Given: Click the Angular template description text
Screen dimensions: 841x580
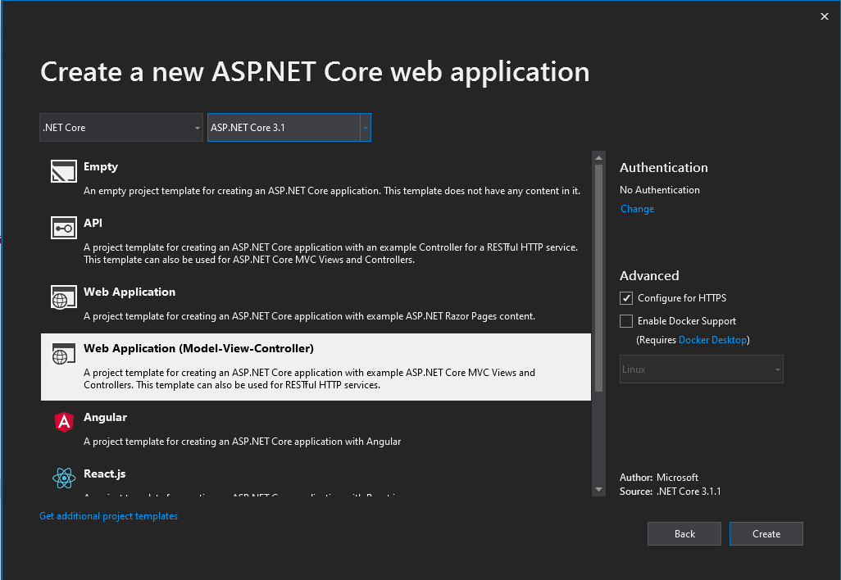Looking at the screenshot, I should (242, 442).
